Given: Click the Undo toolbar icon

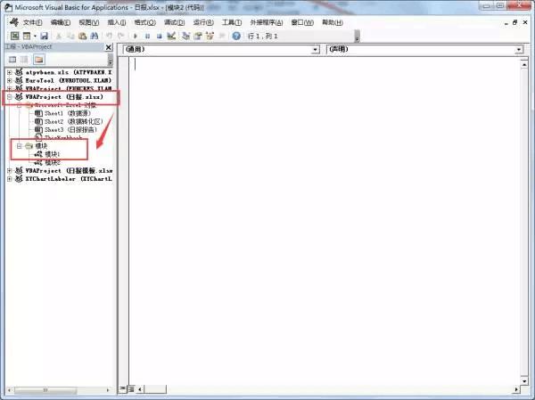Looking at the screenshot, I should tap(109, 36).
